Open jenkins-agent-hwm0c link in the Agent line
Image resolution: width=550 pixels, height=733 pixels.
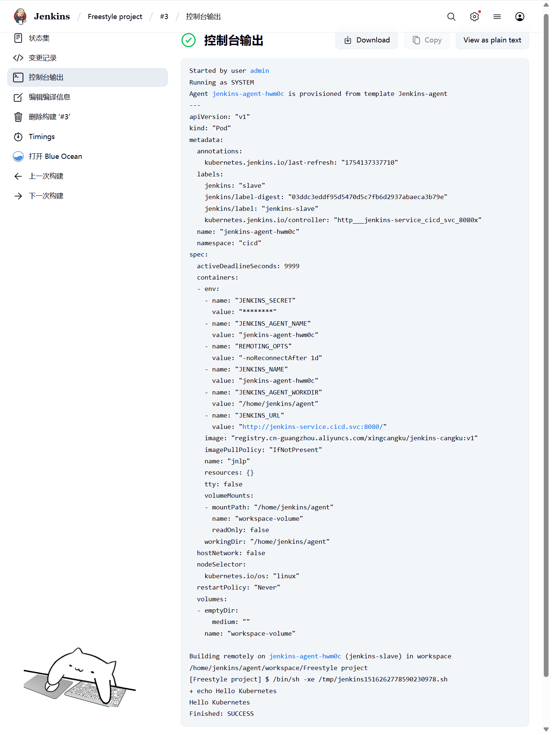click(248, 94)
